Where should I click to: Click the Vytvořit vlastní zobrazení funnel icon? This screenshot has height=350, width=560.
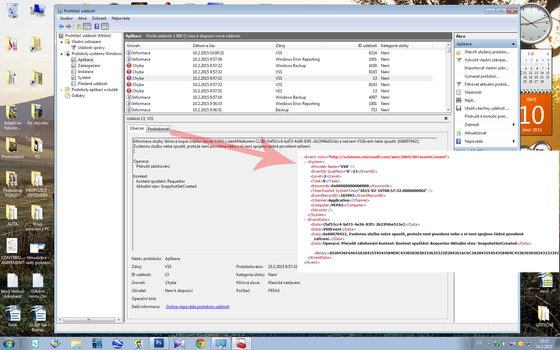(x=459, y=60)
